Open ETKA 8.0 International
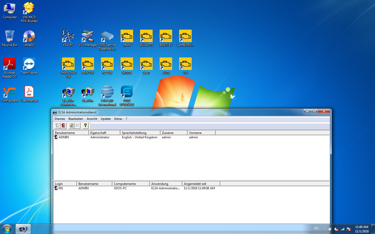 (x=107, y=96)
